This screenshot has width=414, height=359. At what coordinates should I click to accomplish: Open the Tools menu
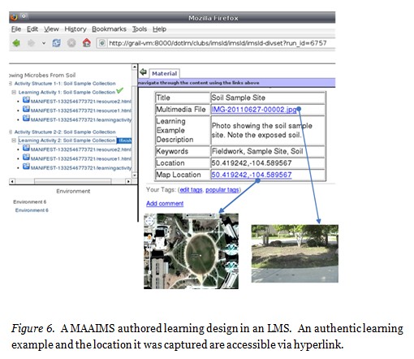[x=140, y=29]
